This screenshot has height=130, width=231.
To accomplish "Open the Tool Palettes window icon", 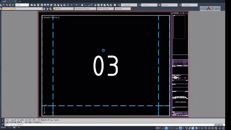I will pyautogui.click(x=101, y=5).
